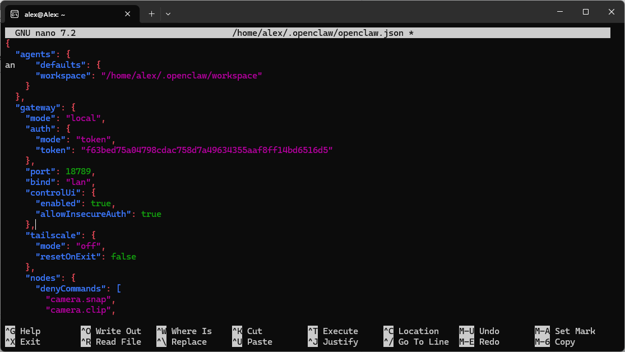The height and width of the screenshot is (352, 625).
Task: Minimize the terminal window
Action: [x=559, y=12]
